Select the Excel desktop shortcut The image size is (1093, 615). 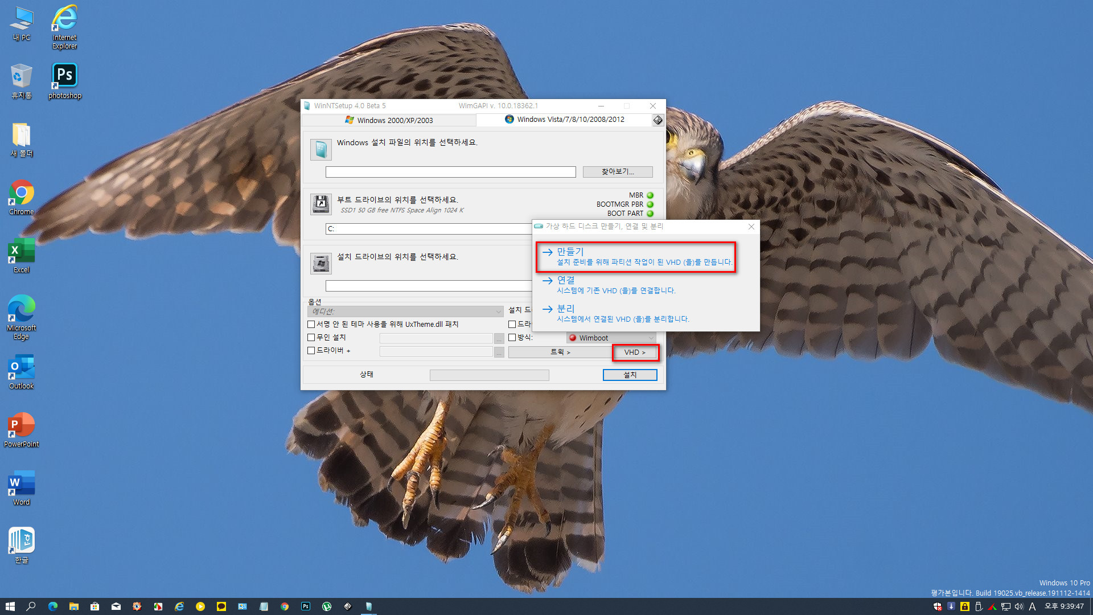coord(22,256)
